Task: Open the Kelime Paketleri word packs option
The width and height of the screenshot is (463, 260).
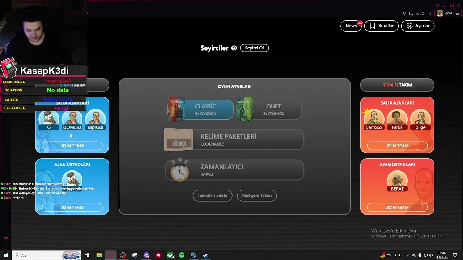Action: [x=235, y=140]
